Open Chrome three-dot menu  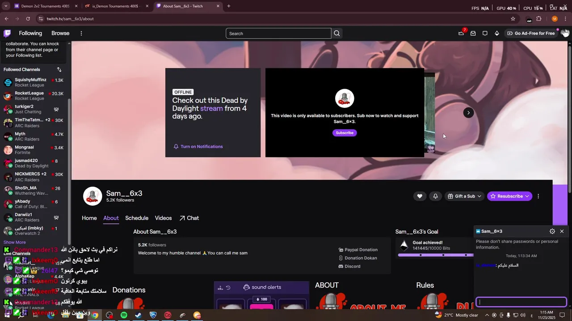(x=565, y=19)
